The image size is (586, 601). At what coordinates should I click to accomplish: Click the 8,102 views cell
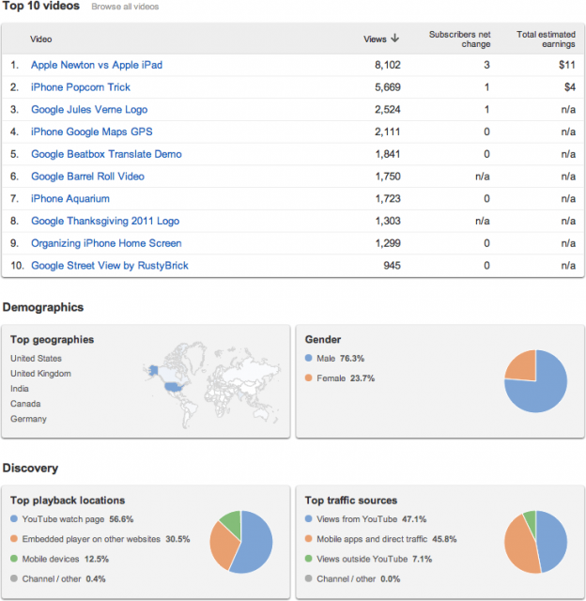pos(388,65)
